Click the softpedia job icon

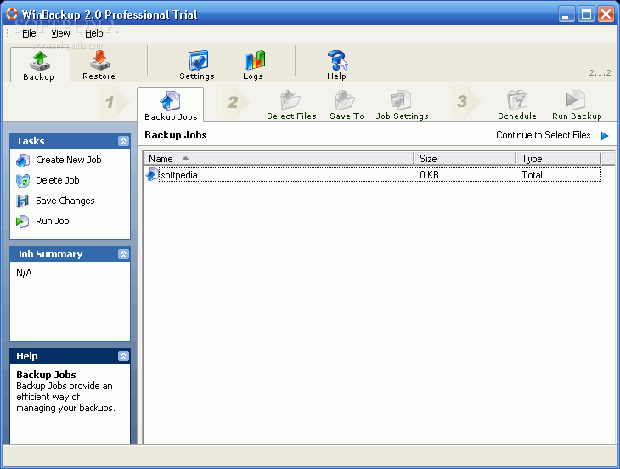coord(152,174)
